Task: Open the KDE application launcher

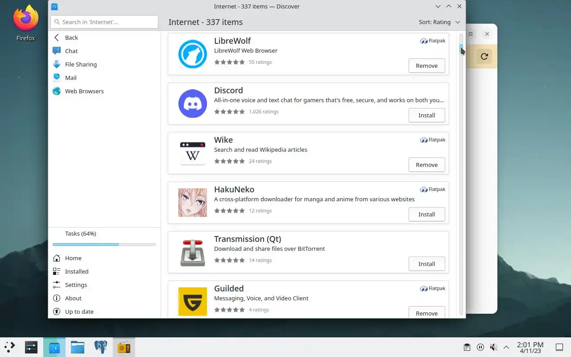Action: click(10, 347)
